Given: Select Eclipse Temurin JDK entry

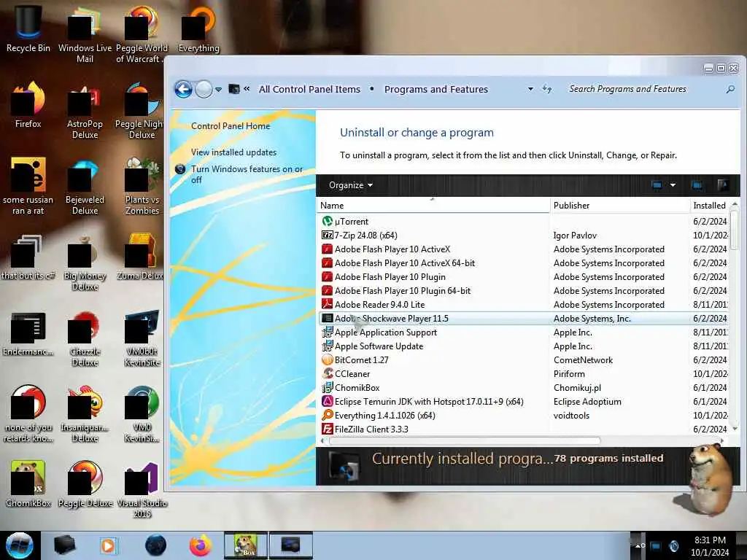Looking at the screenshot, I should pos(524,402).
